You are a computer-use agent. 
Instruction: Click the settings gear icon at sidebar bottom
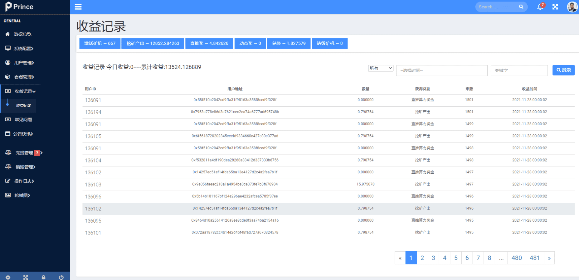click(x=8, y=277)
